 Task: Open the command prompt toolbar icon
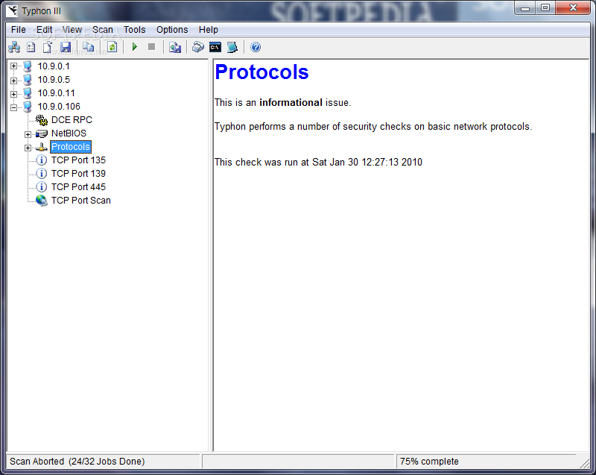click(x=215, y=47)
